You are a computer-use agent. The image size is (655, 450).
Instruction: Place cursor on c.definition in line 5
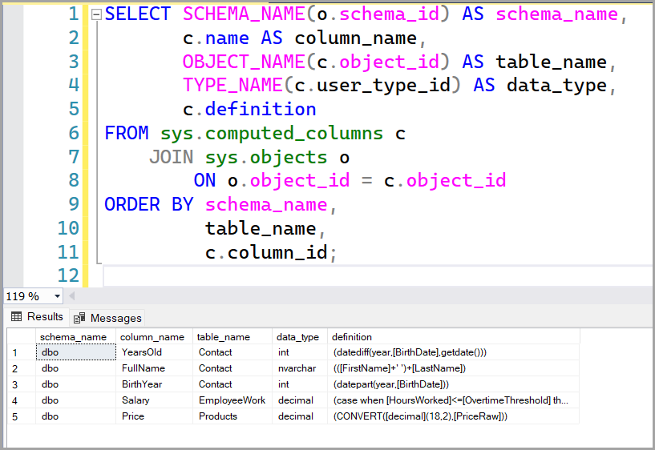[249, 110]
